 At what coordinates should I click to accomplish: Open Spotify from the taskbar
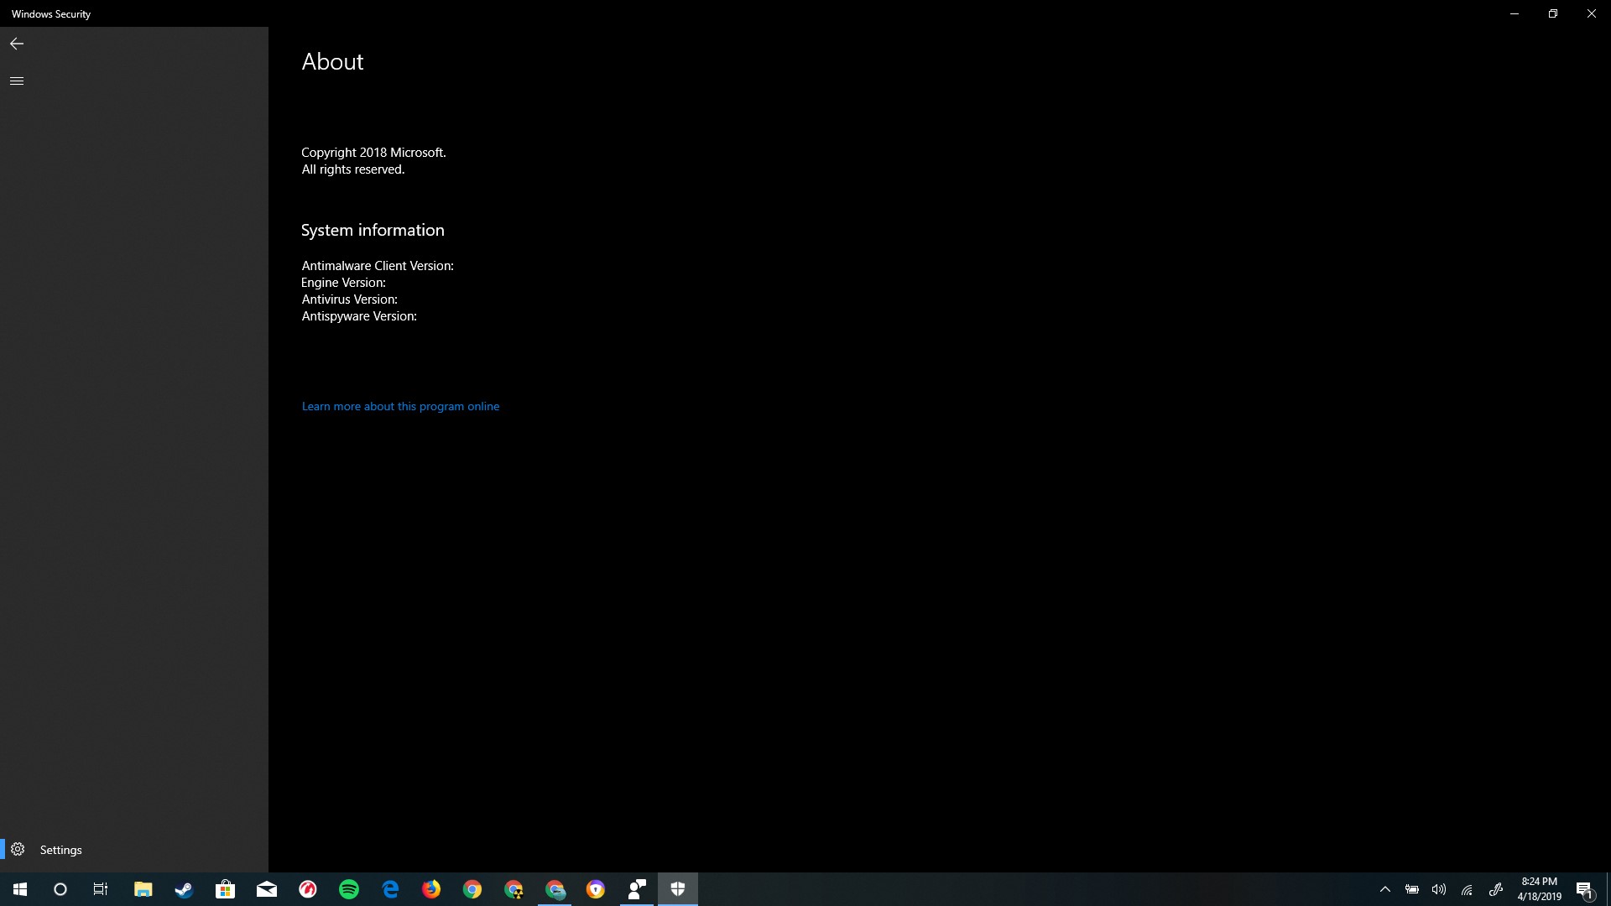coord(349,889)
